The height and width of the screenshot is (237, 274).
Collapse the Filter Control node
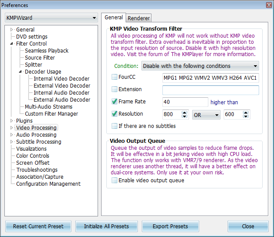[11, 43]
